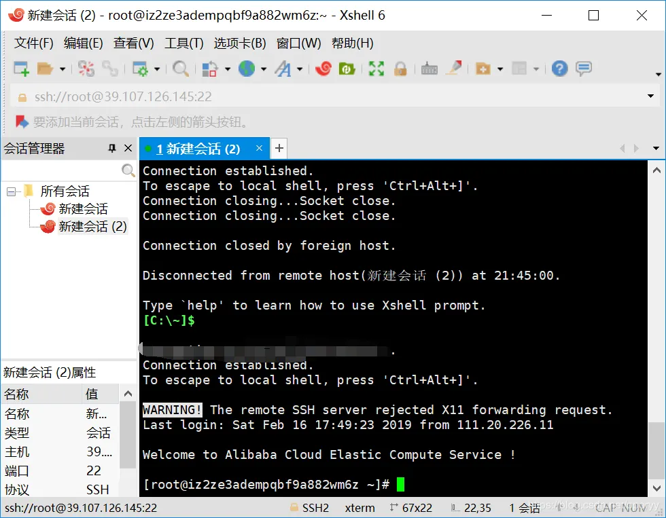This screenshot has width=666, height=518.
Task: Click the Reconnect chain-link icon
Action: coord(109,69)
